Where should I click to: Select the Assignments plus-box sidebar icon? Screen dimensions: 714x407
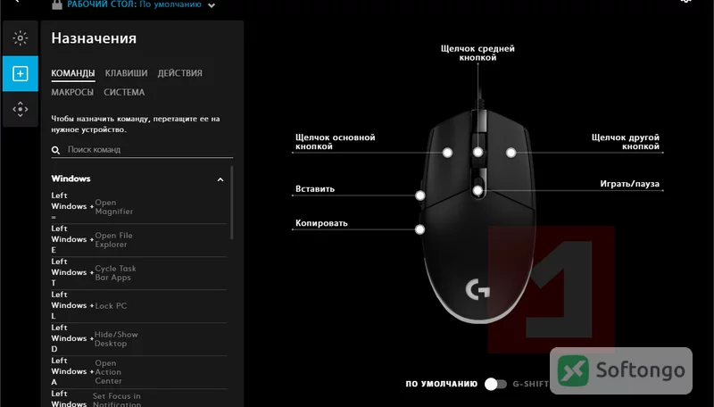tap(20, 74)
